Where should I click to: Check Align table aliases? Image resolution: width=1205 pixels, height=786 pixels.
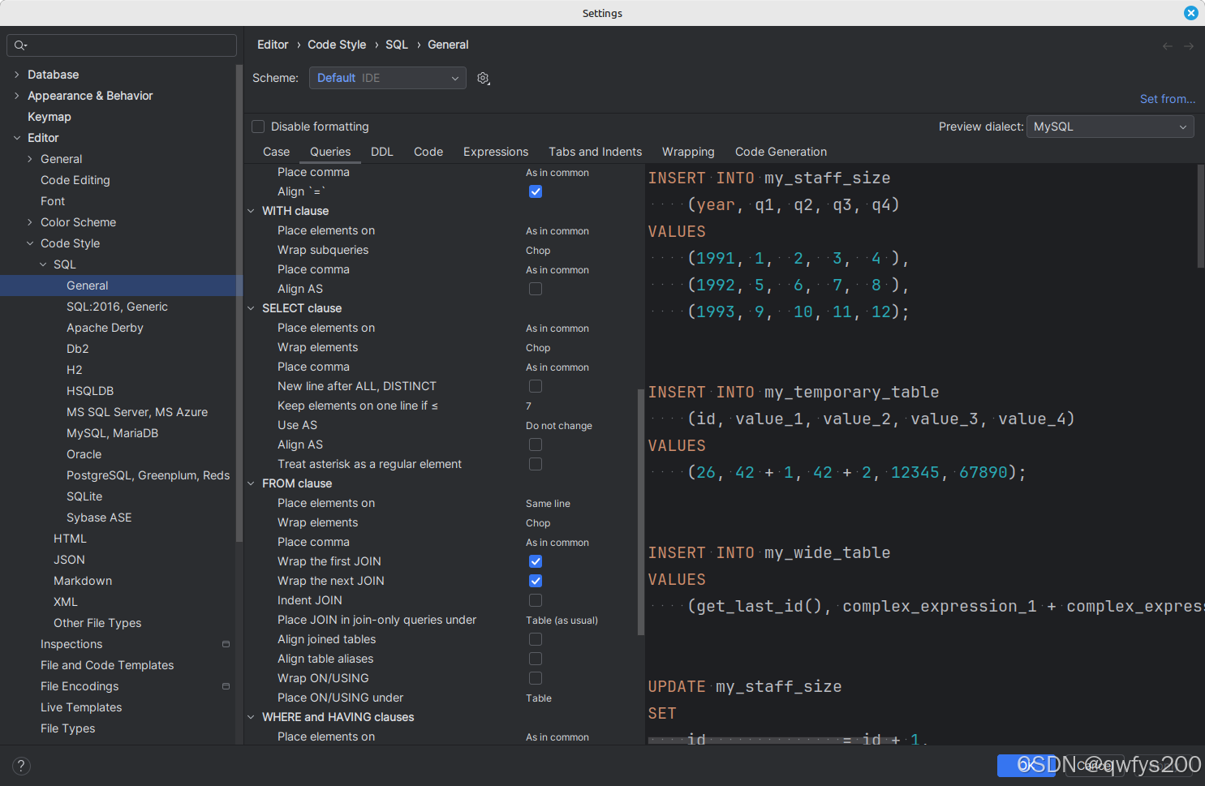tap(536, 659)
